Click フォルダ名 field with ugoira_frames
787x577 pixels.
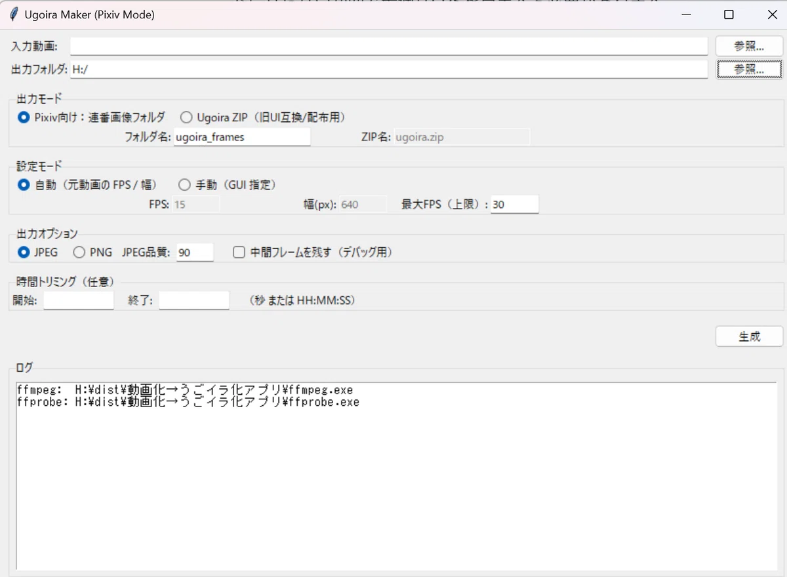(x=242, y=137)
